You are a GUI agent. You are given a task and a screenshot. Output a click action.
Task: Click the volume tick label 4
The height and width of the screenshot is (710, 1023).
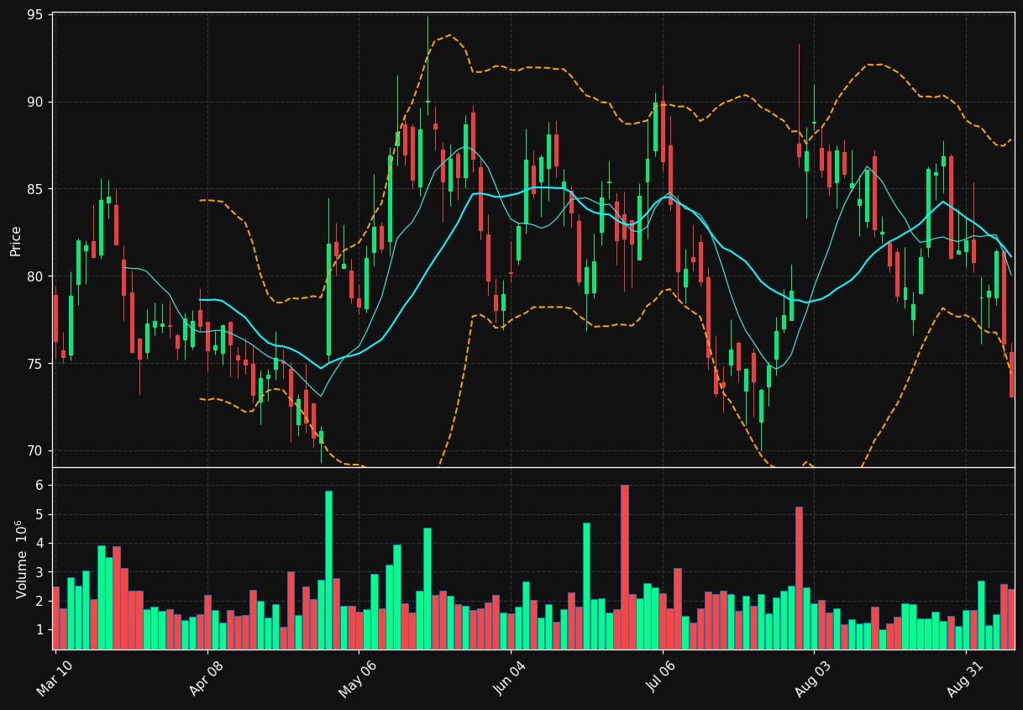40,544
